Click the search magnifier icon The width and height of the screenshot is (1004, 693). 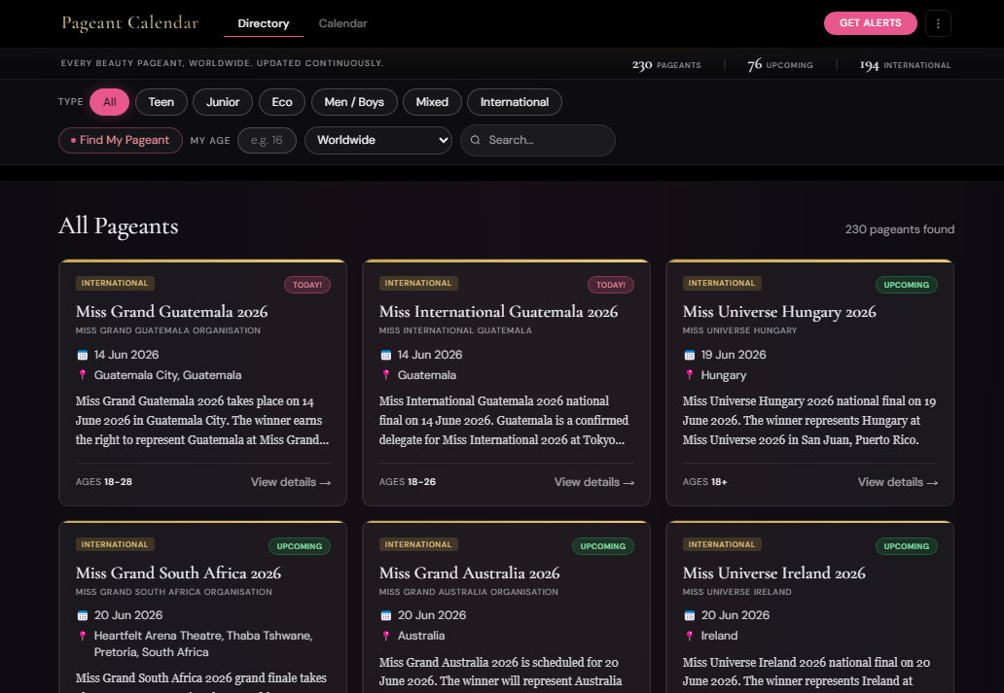pyautogui.click(x=475, y=140)
